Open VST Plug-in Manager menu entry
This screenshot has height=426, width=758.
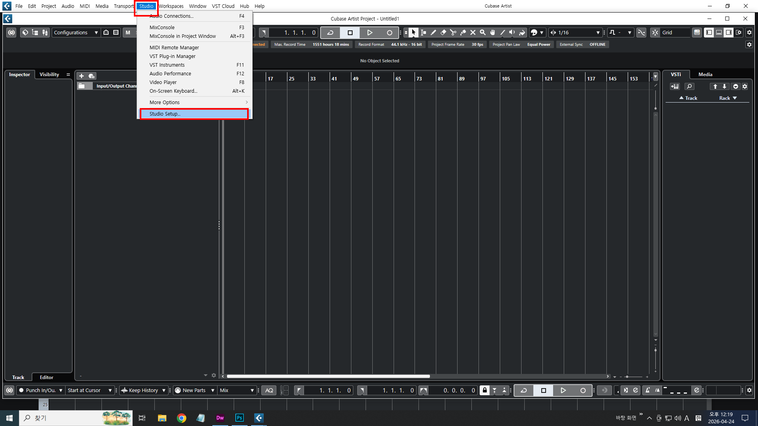pyautogui.click(x=195, y=56)
